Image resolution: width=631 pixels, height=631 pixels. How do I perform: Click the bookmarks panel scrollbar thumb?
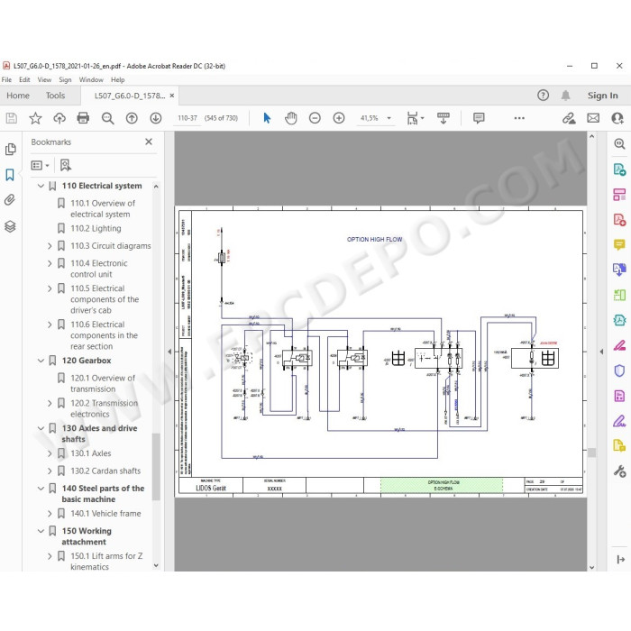click(x=156, y=466)
